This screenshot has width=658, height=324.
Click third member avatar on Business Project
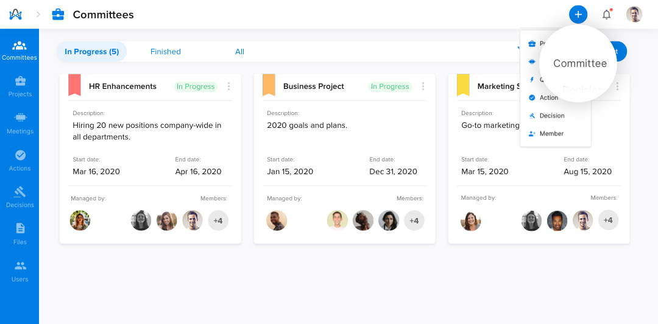(x=389, y=220)
